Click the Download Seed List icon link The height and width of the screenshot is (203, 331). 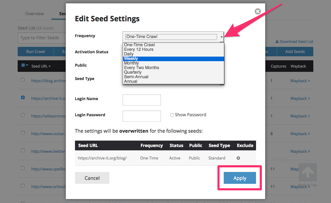pos(294,42)
